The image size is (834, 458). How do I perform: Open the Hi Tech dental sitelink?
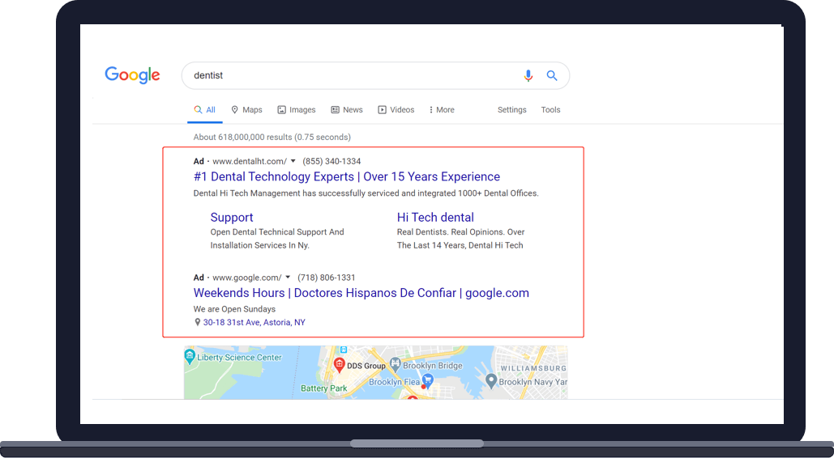coord(435,218)
